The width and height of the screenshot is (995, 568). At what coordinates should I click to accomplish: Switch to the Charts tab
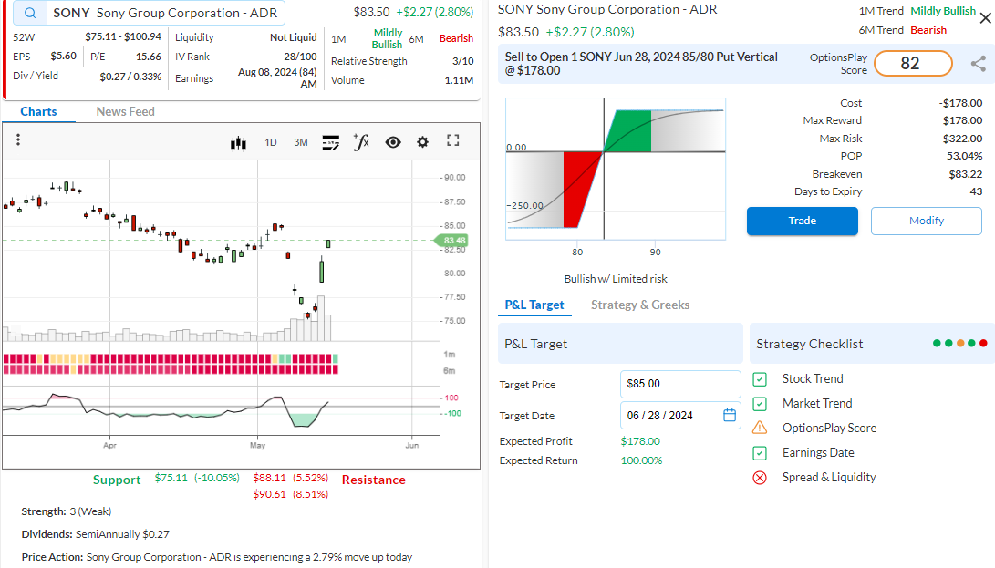tap(38, 112)
